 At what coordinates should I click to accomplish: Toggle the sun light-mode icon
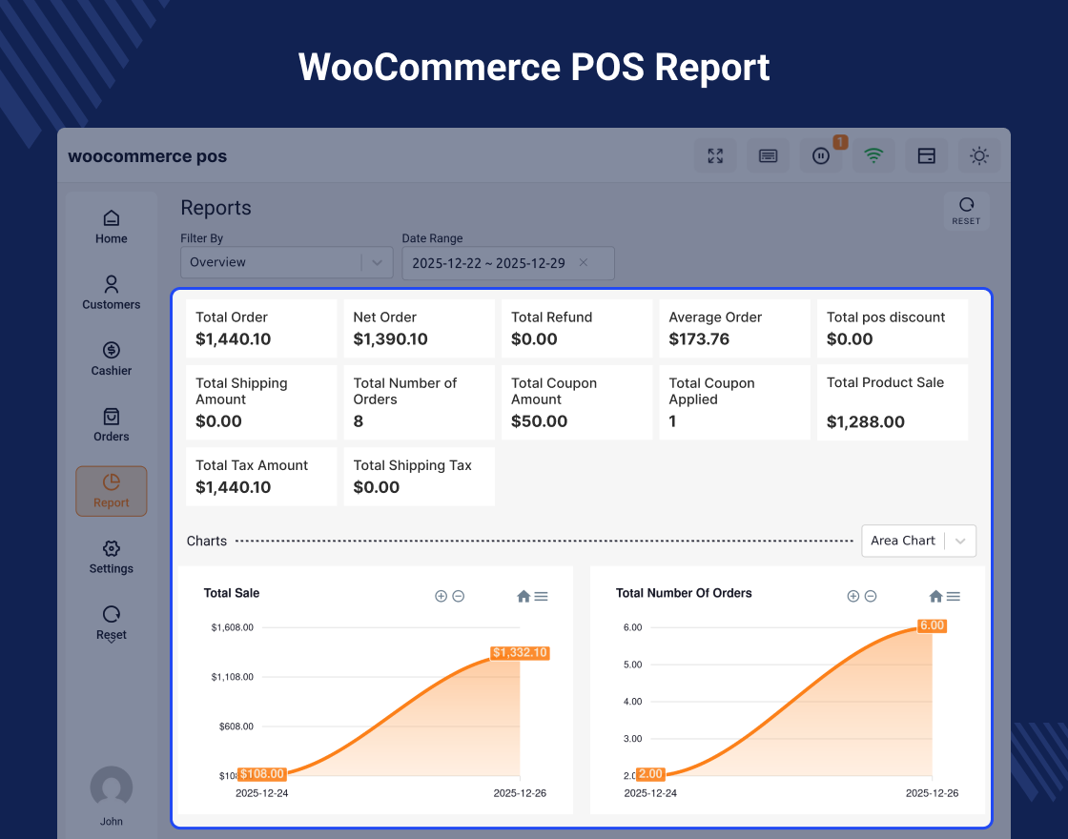[x=978, y=156]
